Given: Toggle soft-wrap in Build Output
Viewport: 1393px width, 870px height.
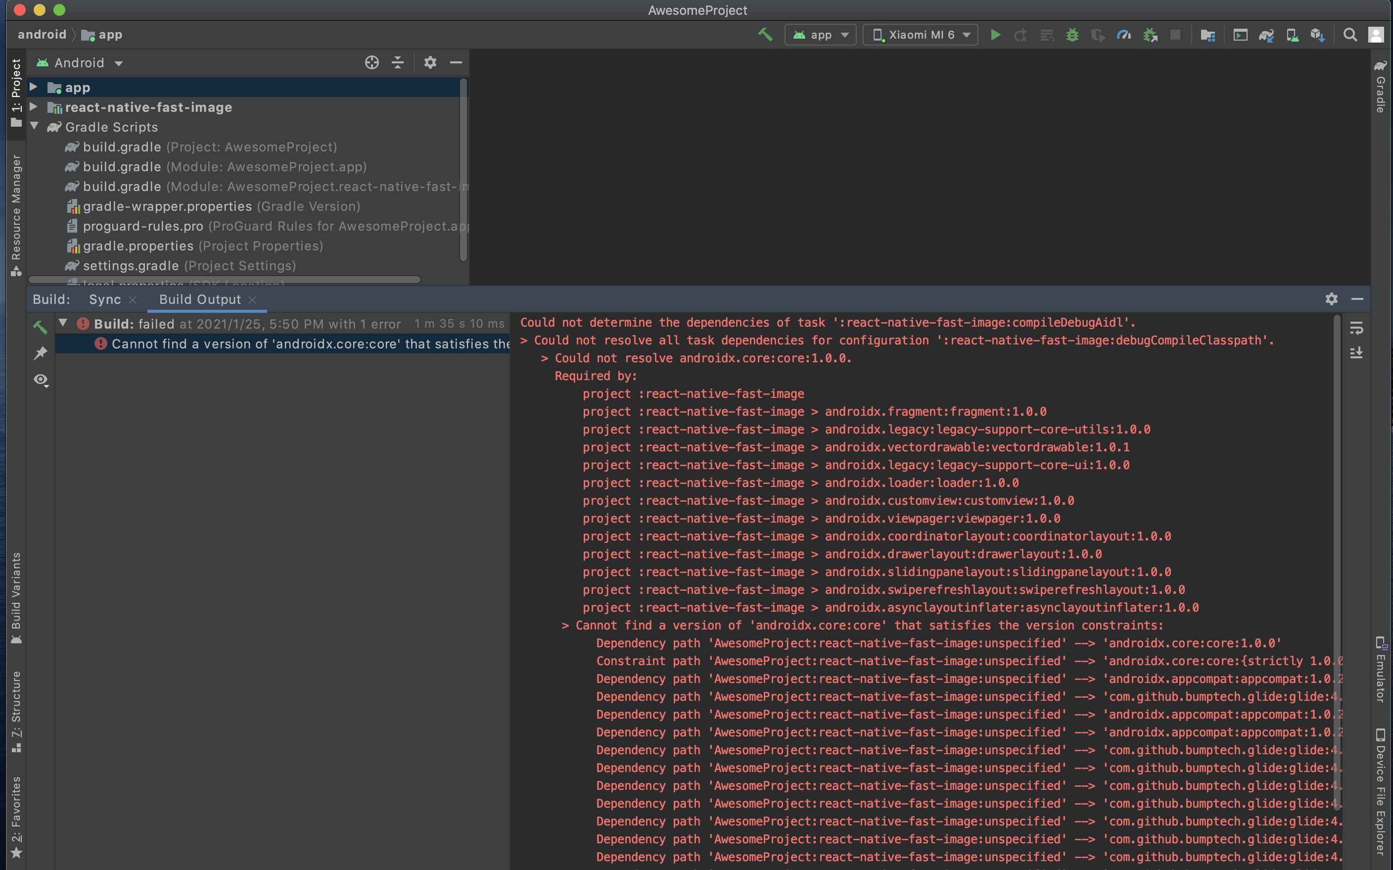Looking at the screenshot, I should click(1357, 329).
